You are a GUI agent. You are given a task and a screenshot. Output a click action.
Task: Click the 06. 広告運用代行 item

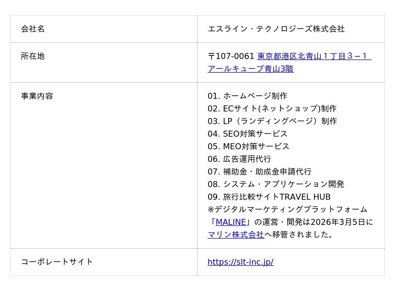(x=239, y=159)
